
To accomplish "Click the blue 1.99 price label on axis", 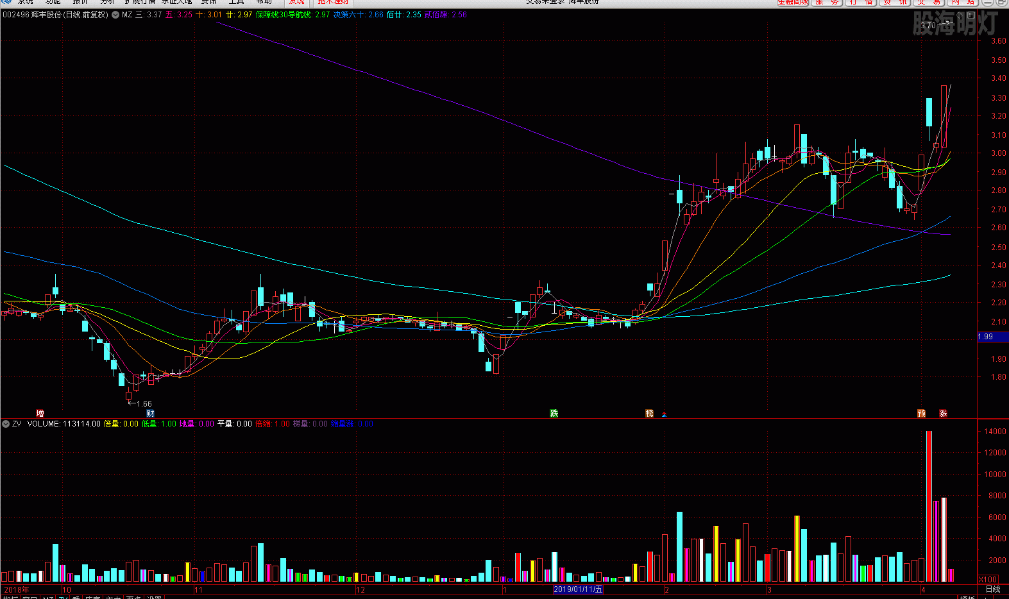I will click(x=985, y=337).
